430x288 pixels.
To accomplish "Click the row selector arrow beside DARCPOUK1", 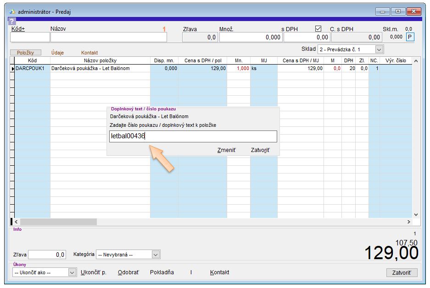I will click(13, 69).
